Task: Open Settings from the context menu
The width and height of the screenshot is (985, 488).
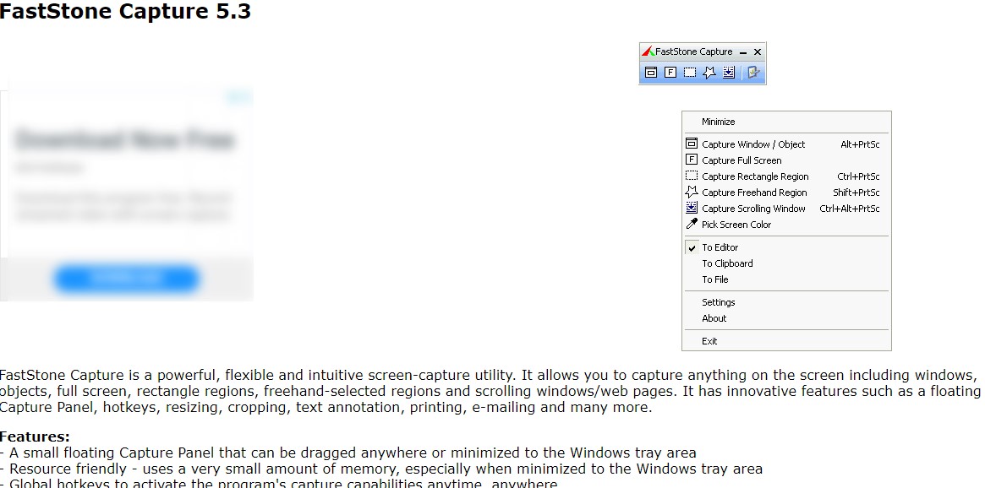Action: [786, 302]
